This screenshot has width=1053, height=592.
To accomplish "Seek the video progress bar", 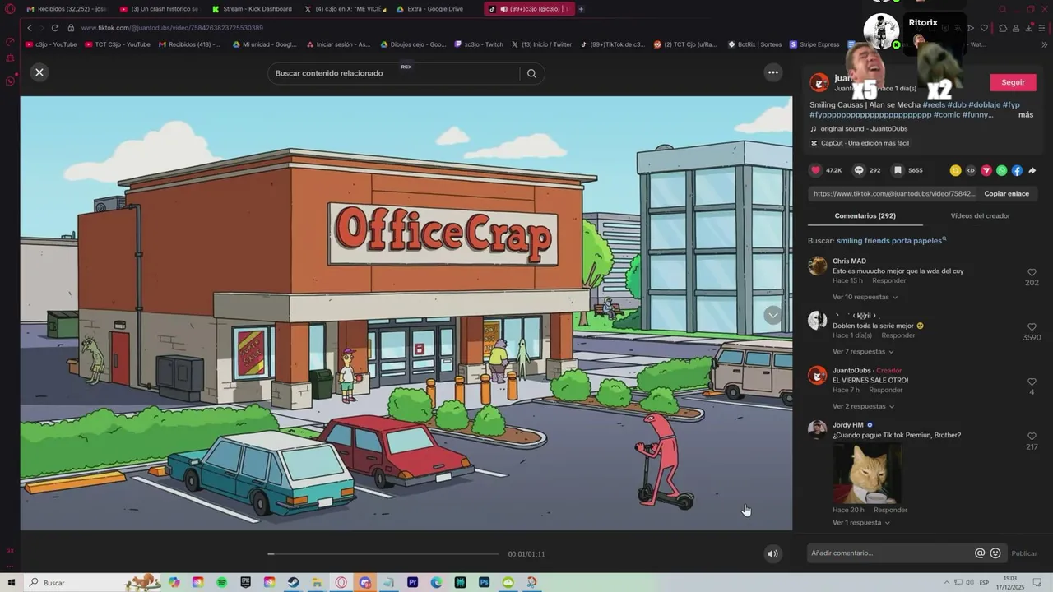I will [x=383, y=554].
